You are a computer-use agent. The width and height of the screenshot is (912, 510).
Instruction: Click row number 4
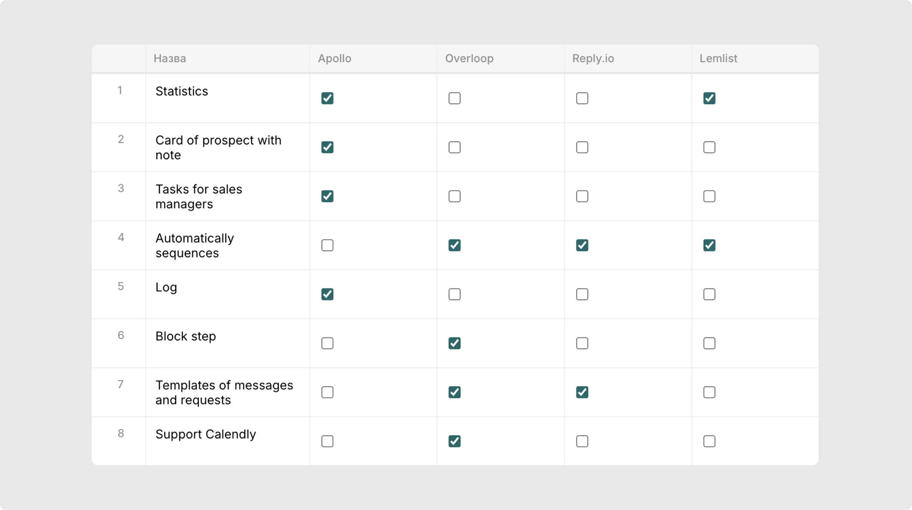click(121, 237)
